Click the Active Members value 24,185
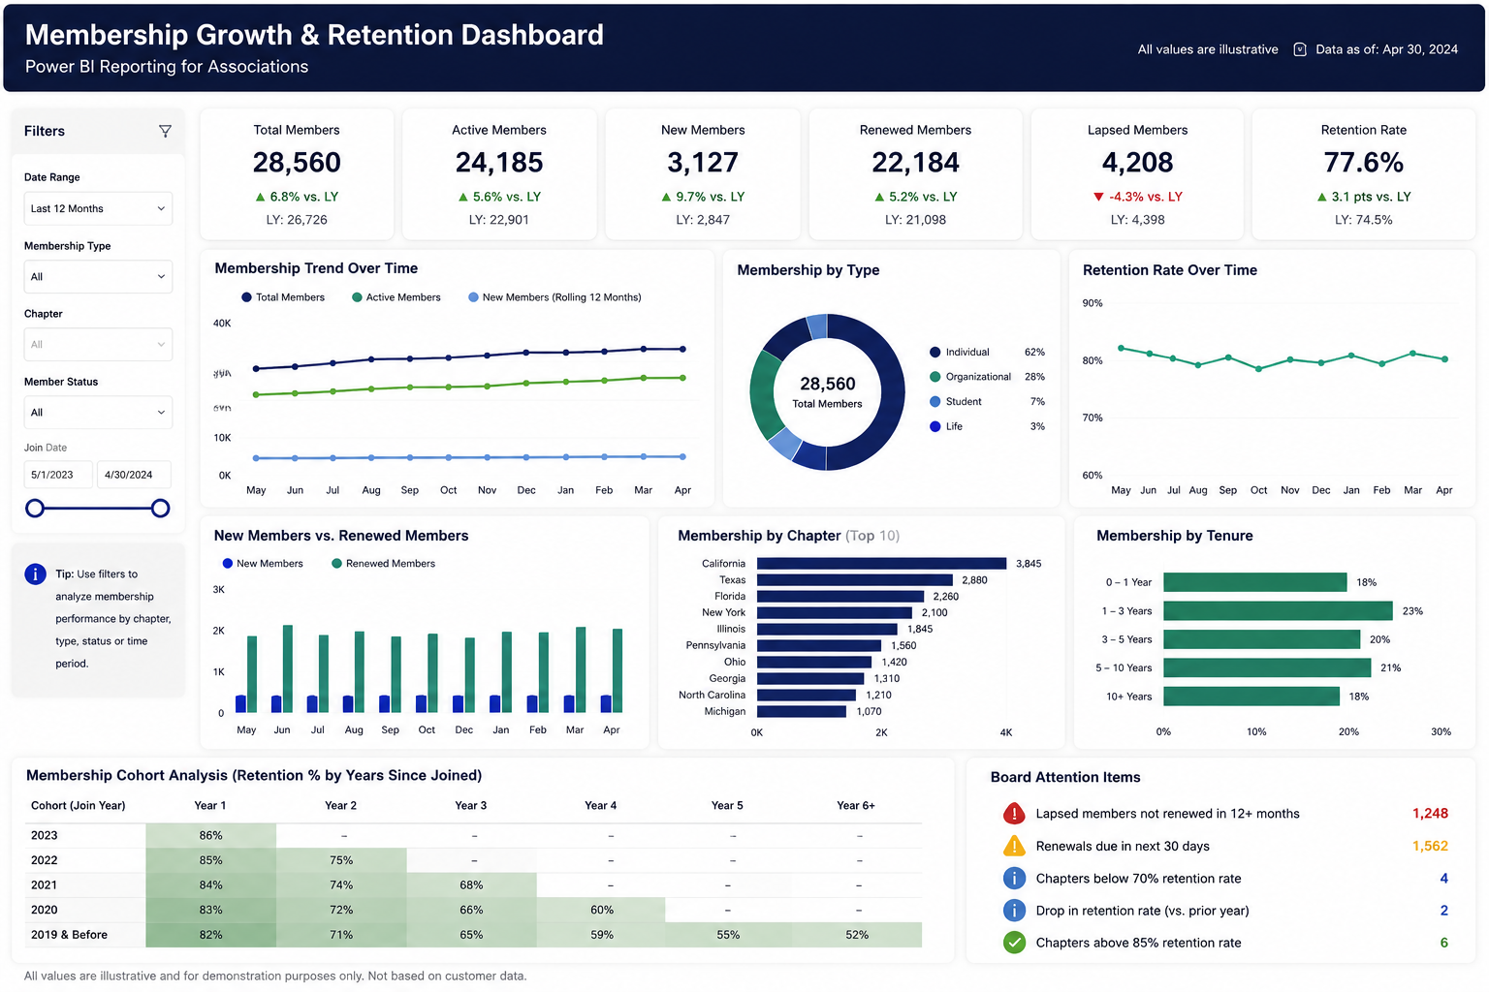 tap(499, 163)
